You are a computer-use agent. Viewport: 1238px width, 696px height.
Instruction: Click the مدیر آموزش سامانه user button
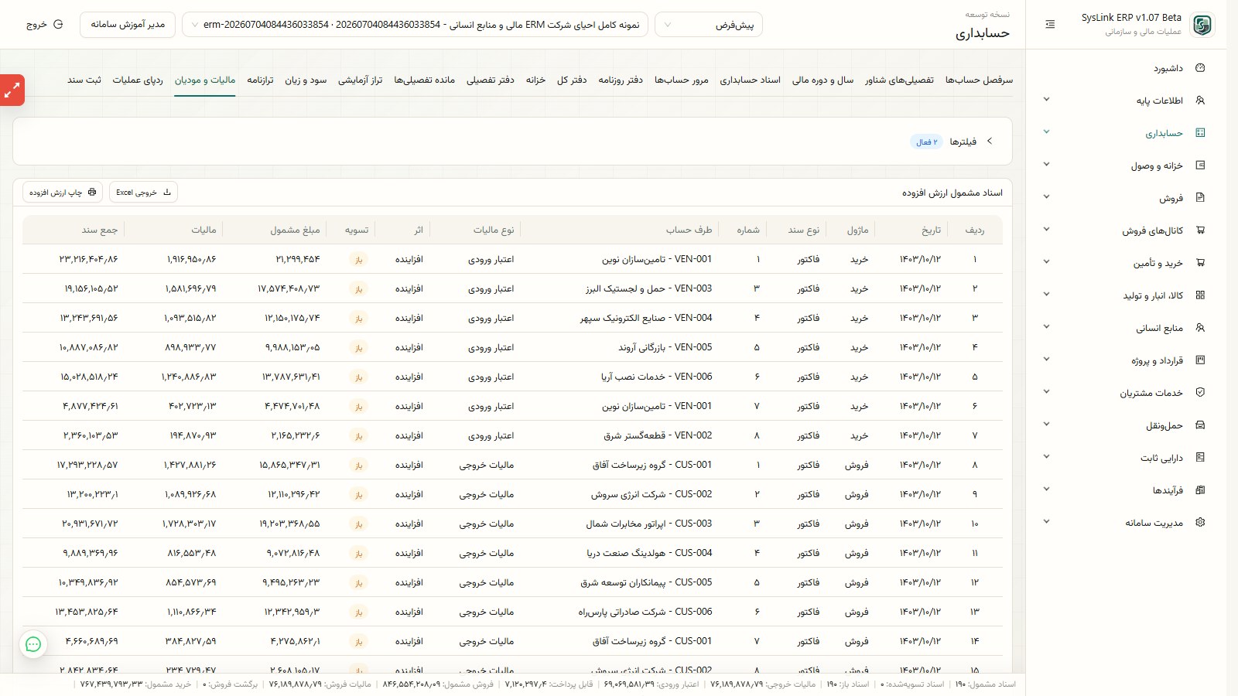(x=128, y=25)
